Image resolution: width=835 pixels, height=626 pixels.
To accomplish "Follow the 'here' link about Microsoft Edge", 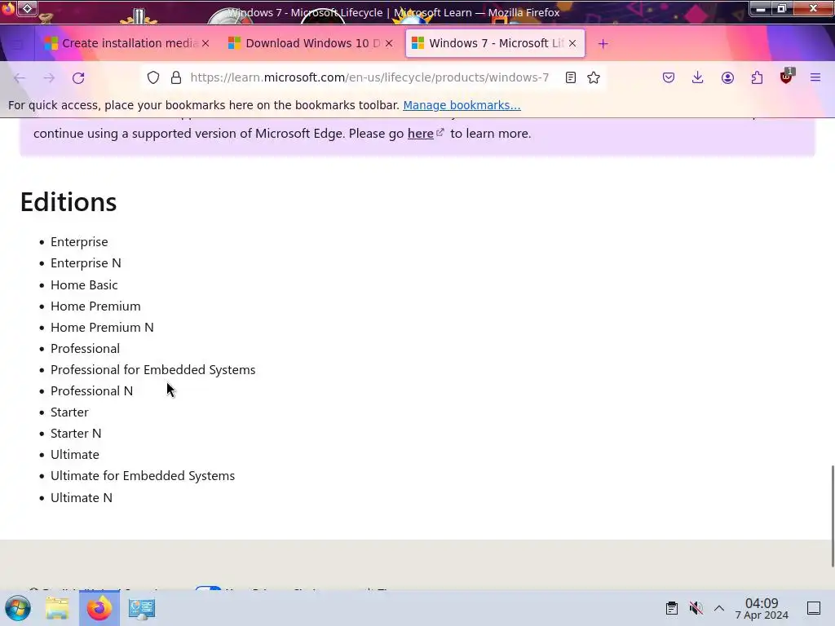I will [x=421, y=134].
